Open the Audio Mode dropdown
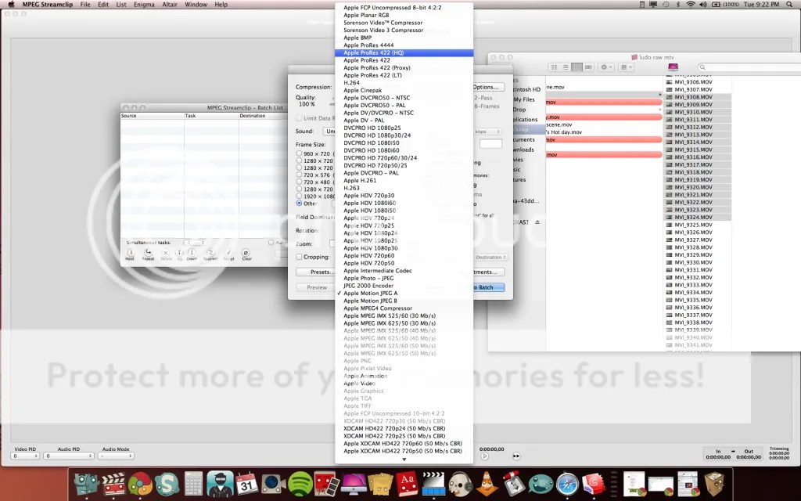Image resolution: width=801 pixels, height=501 pixels. (116, 456)
